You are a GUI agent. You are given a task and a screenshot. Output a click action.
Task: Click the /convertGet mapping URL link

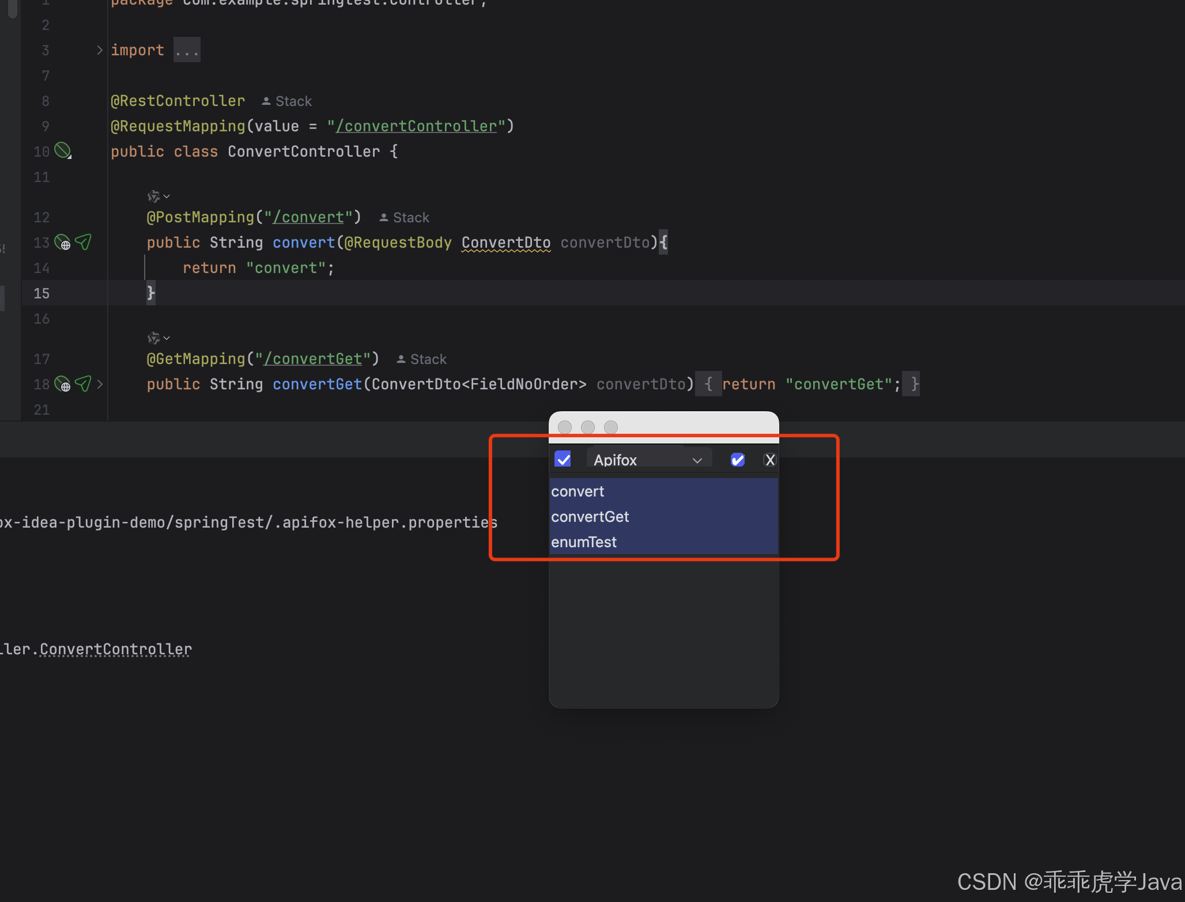312,359
